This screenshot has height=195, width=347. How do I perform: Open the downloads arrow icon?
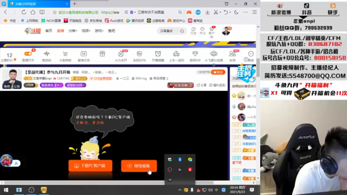[x=207, y=13]
